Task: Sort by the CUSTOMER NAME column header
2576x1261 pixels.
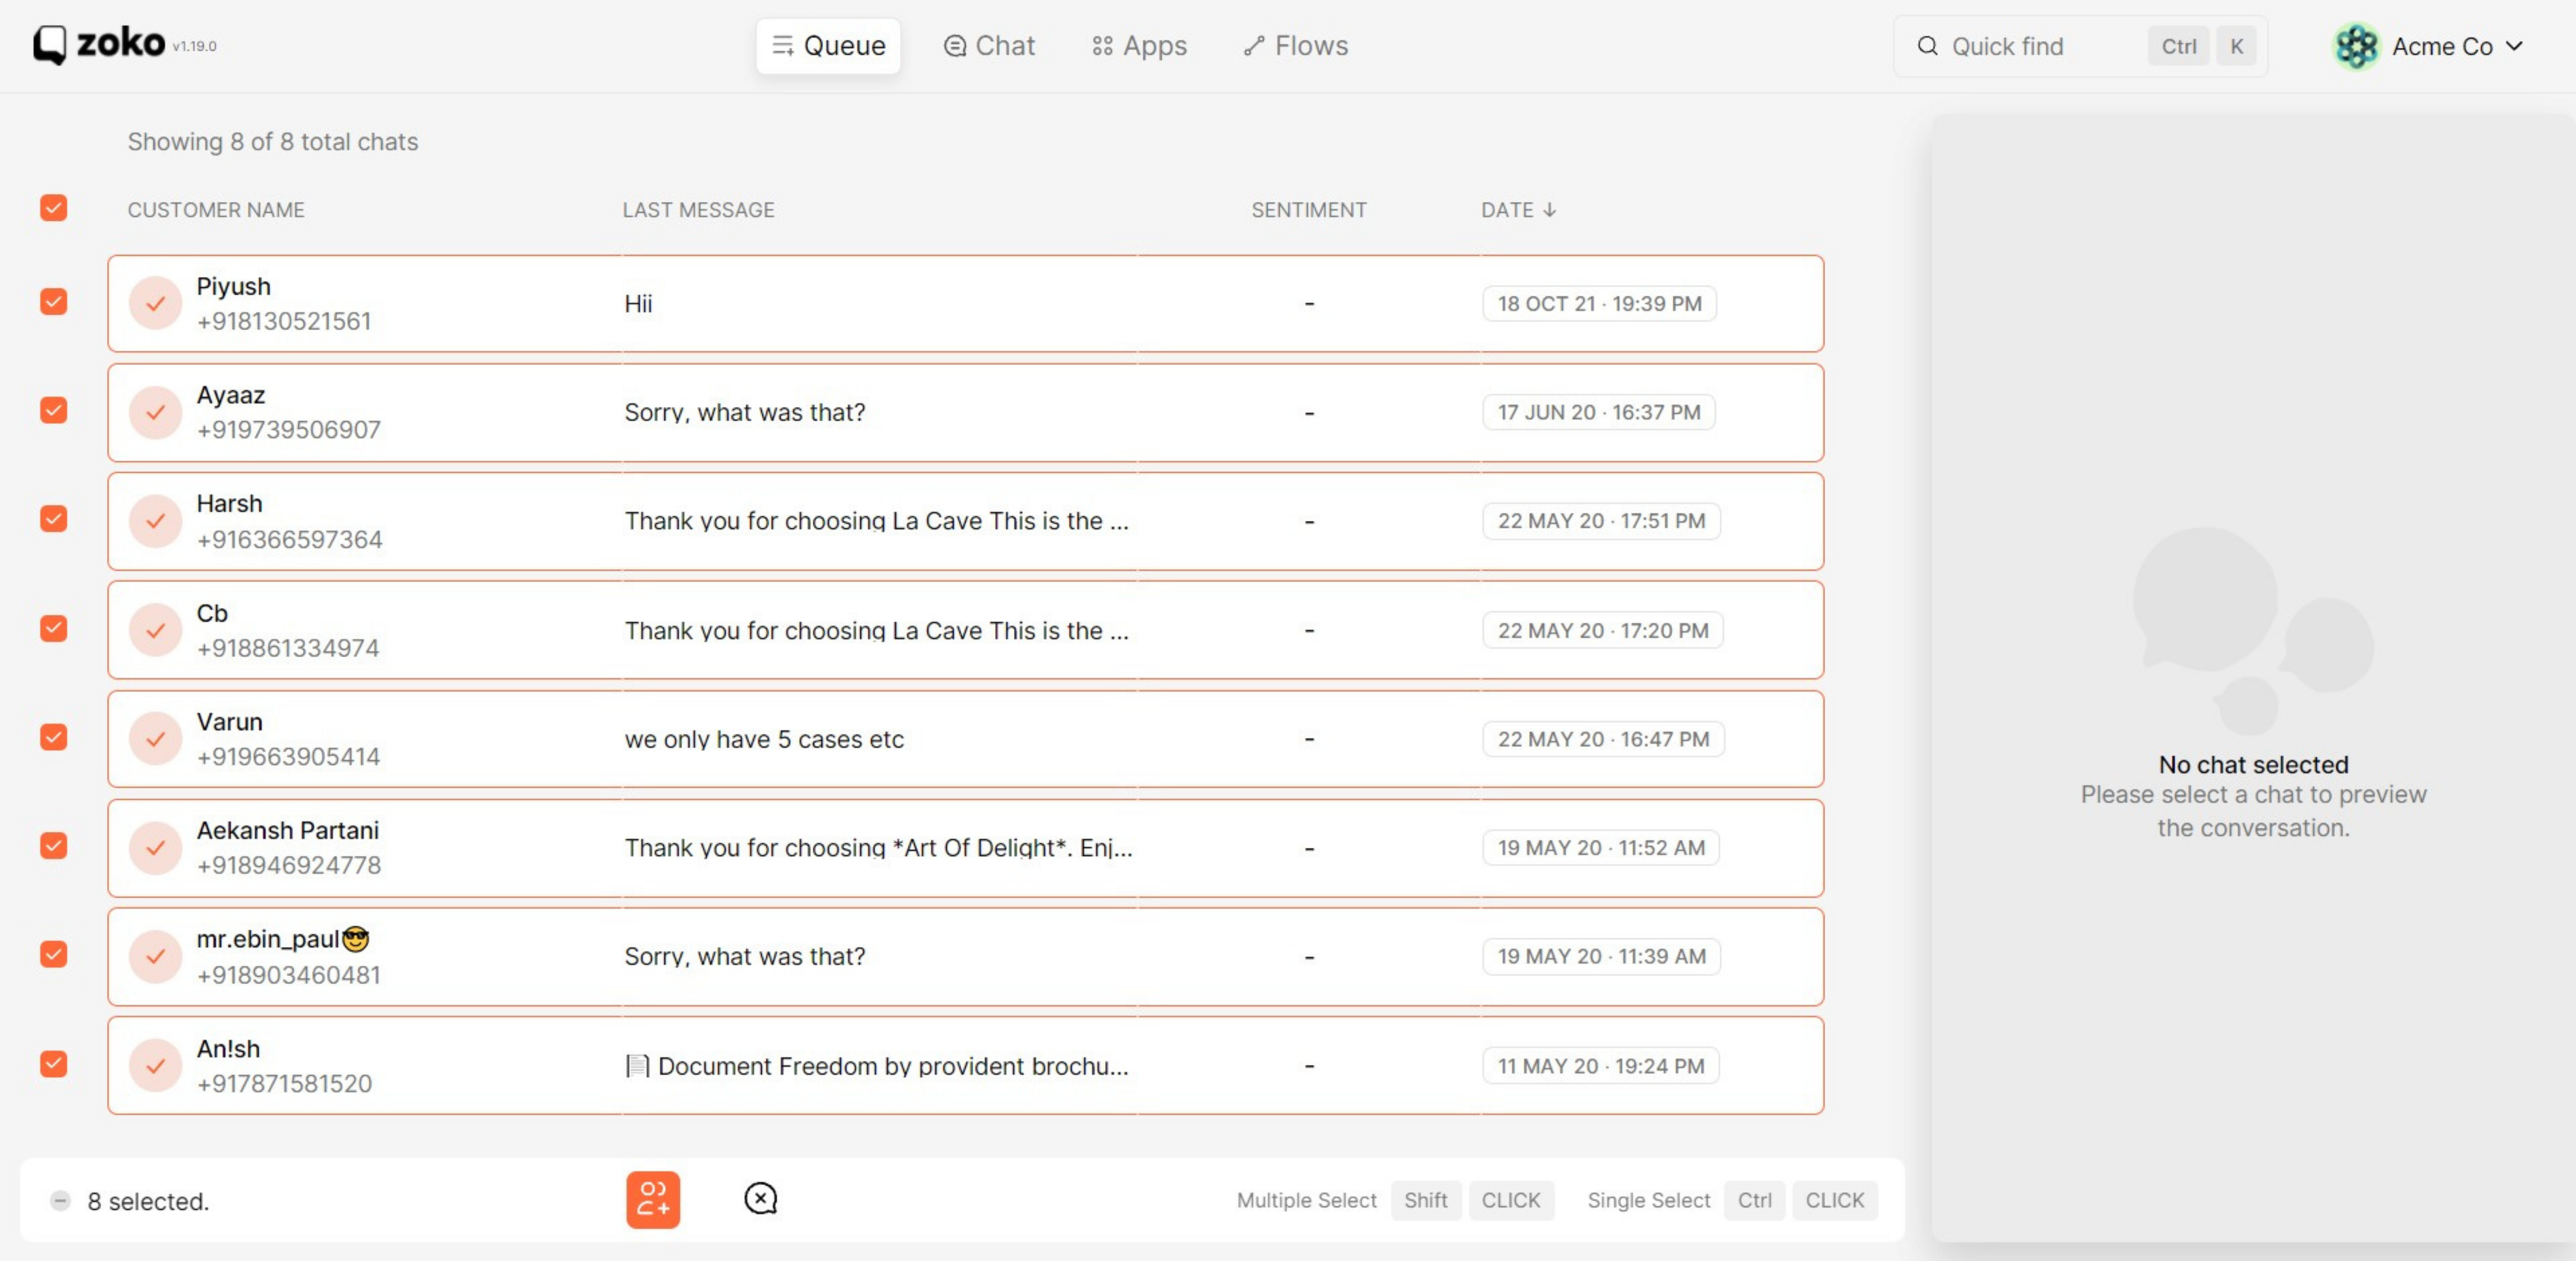Action: pyautogui.click(x=216, y=210)
